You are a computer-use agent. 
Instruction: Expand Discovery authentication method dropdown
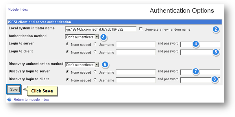coord(97,65)
